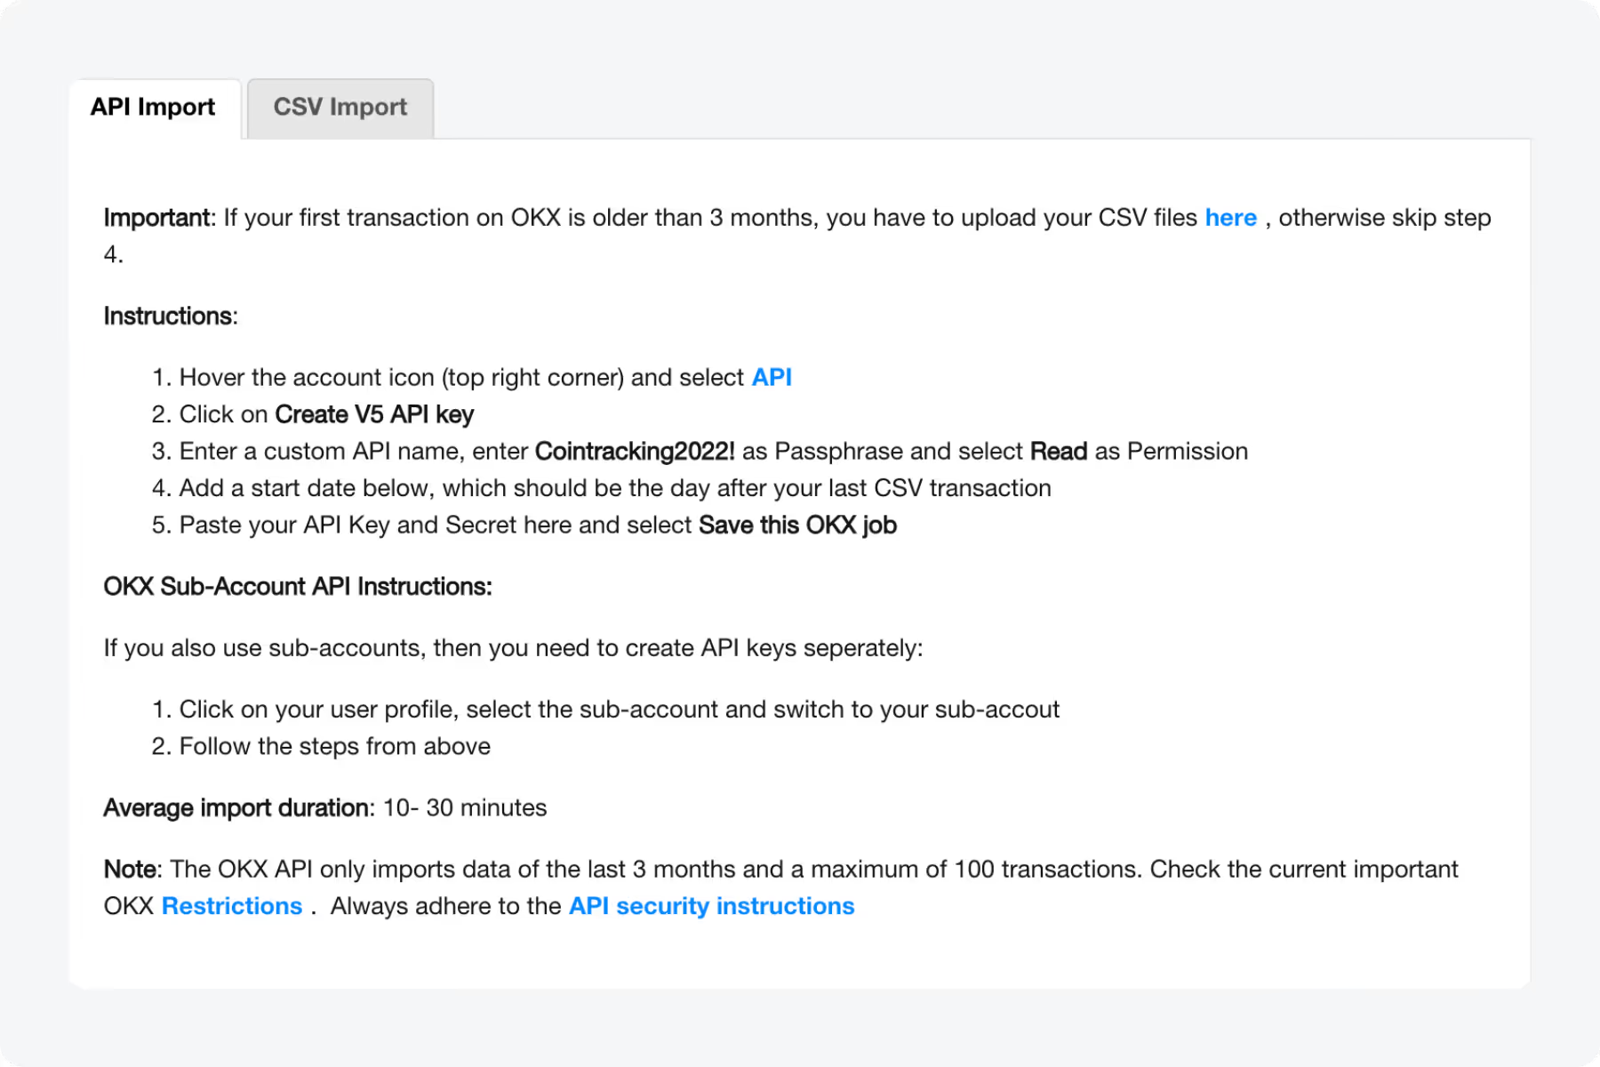Open the API security instructions link
This screenshot has width=1600, height=1067.
point(710,905)
